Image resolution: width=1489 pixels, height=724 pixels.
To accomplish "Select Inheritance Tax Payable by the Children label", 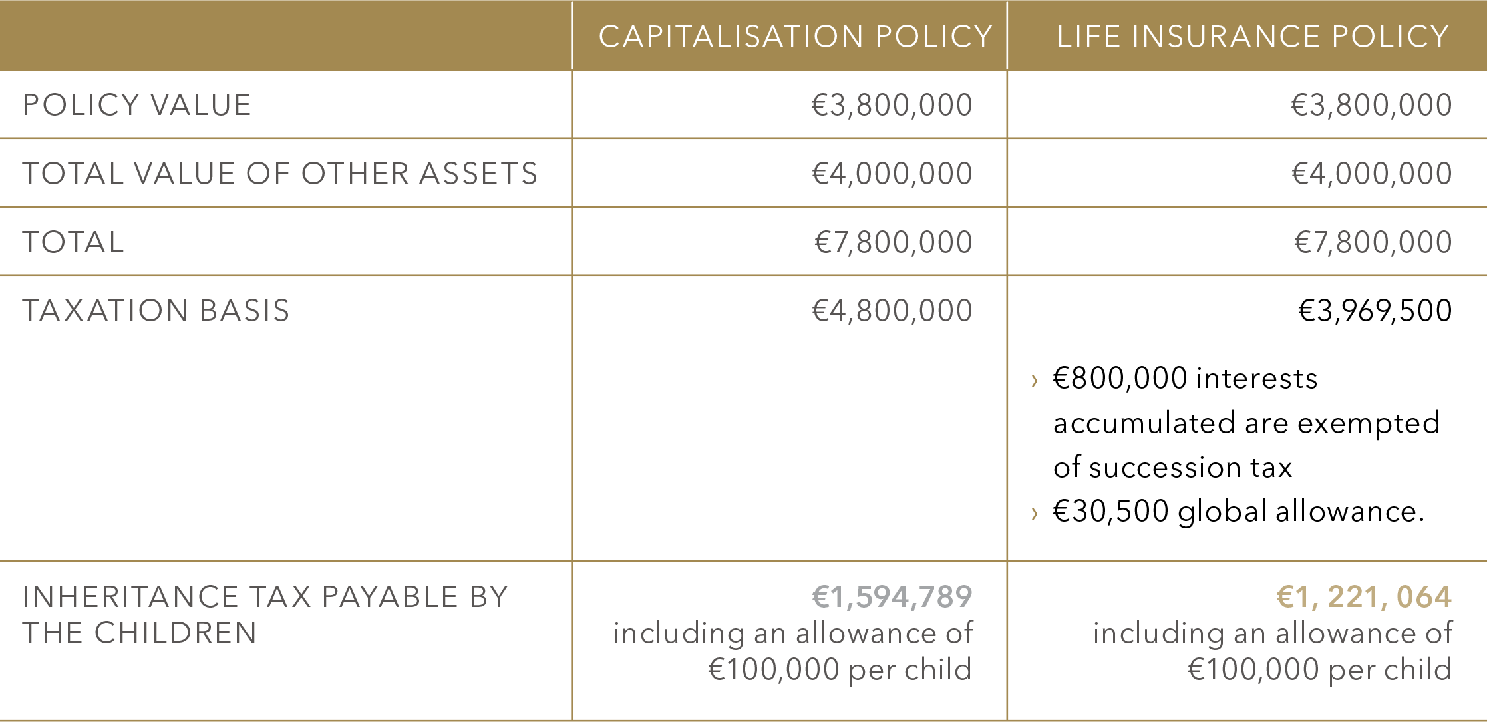I will [265, 615].
